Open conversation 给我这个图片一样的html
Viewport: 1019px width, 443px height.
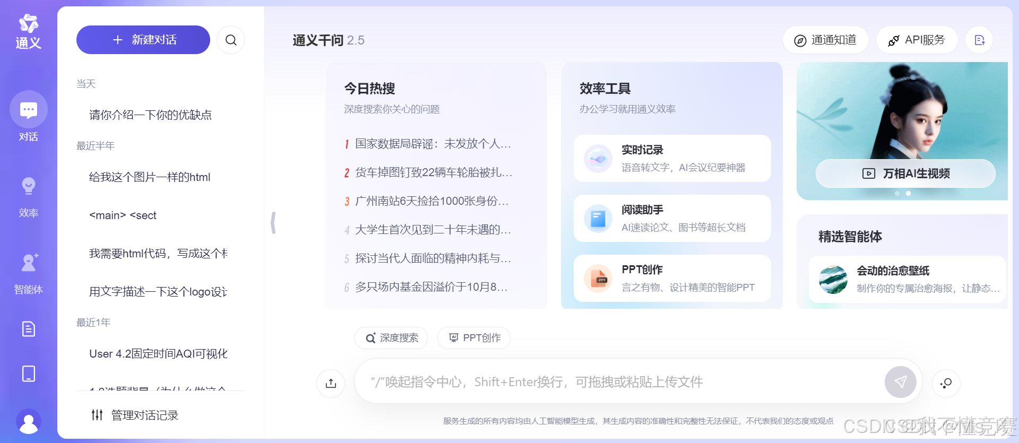click(150, 177)
